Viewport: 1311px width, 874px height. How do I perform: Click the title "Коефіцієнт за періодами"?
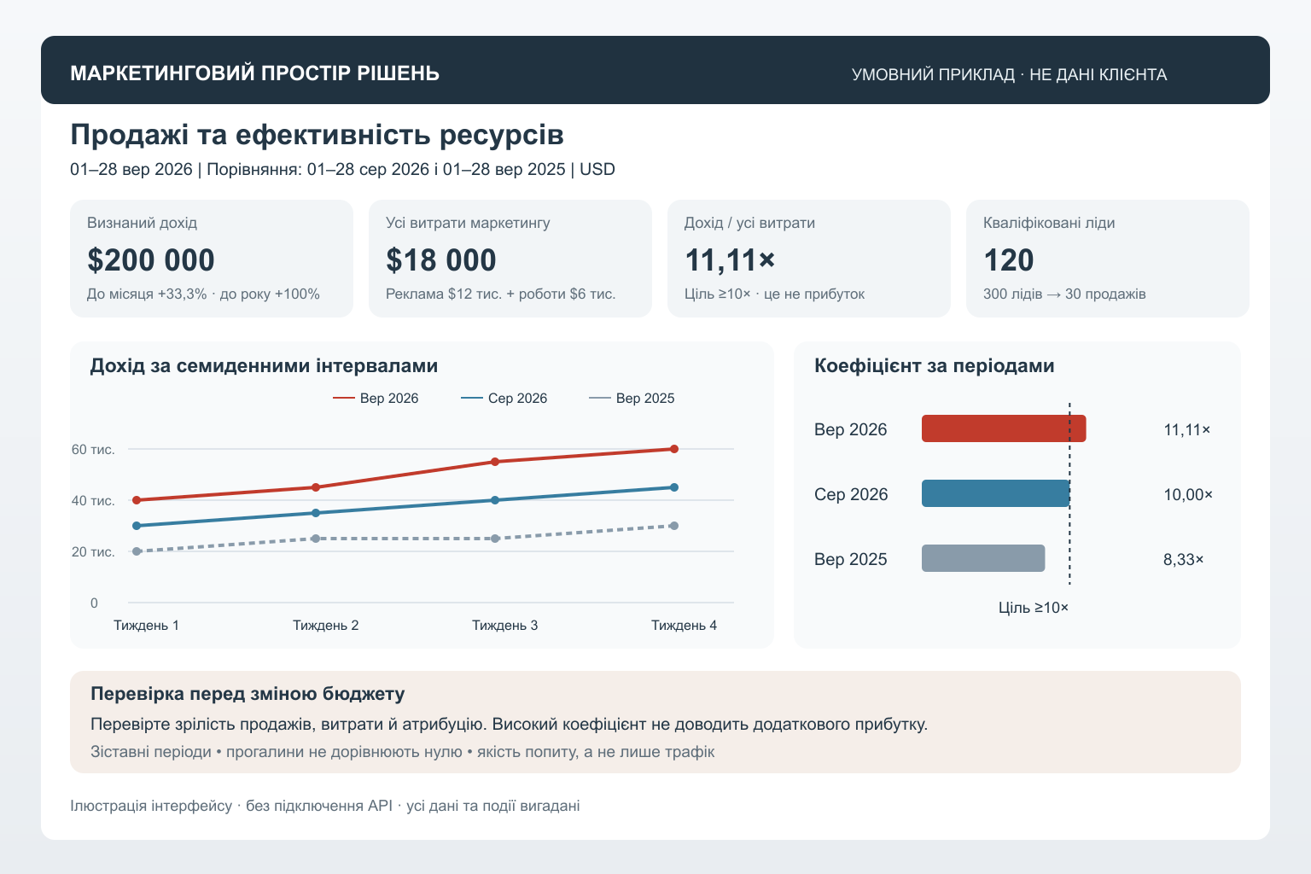click(935, 366)
